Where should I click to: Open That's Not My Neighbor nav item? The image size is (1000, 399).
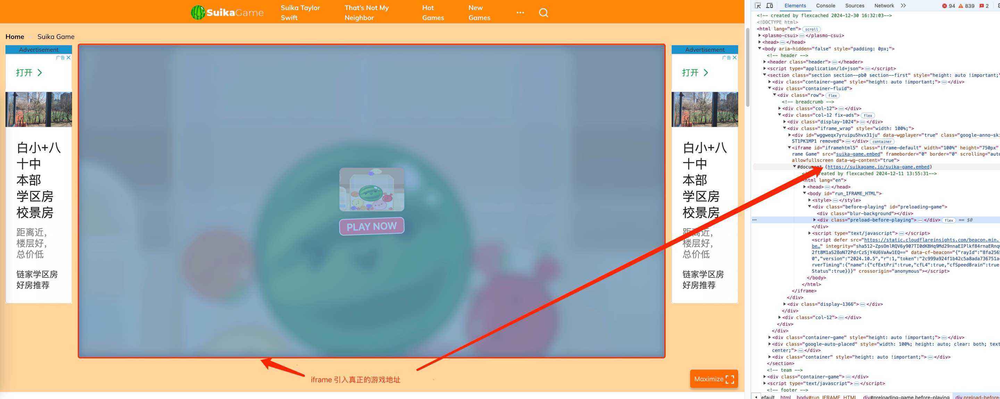pos(366,13)
